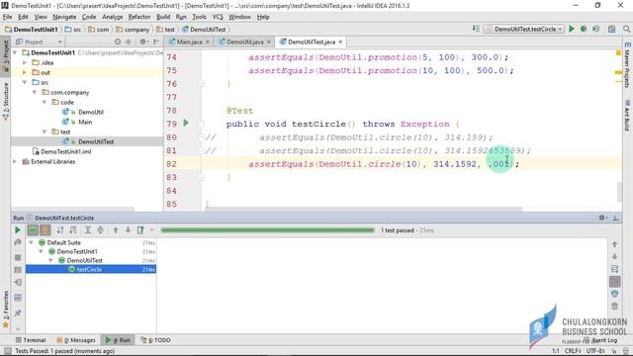The width and height of the screenshot is (633, 356).
Task: Open Terminal tool window
Action: (31, 340)
